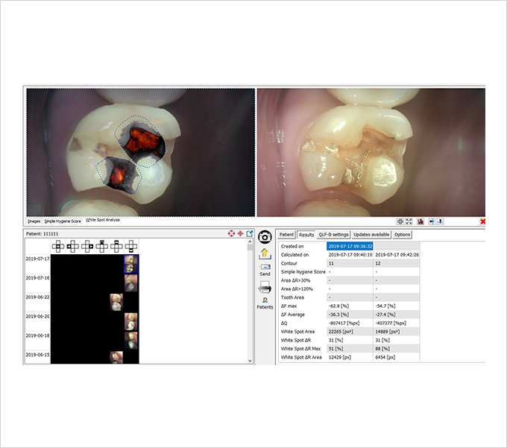507x448 pixels.
Task: Click the blue pop-out window icon
Action: click(x=250, y=234)
